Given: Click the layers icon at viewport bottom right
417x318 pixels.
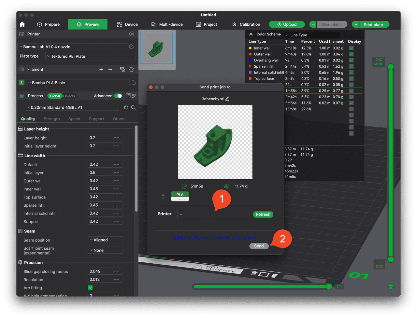Looking at the screenshot, I should (391, 287).
